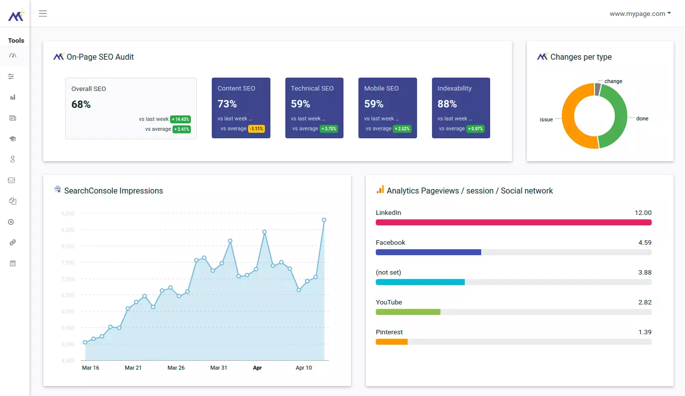Open the Overall SEO 68% card
Image resolution: width=685 pixels, height=396 pixels.
coord(131,108)
